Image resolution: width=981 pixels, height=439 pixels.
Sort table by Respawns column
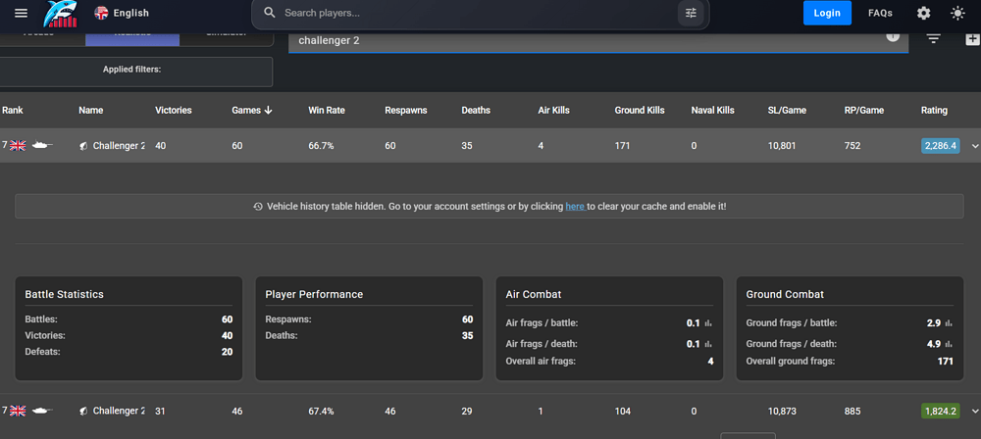point(406,110)
